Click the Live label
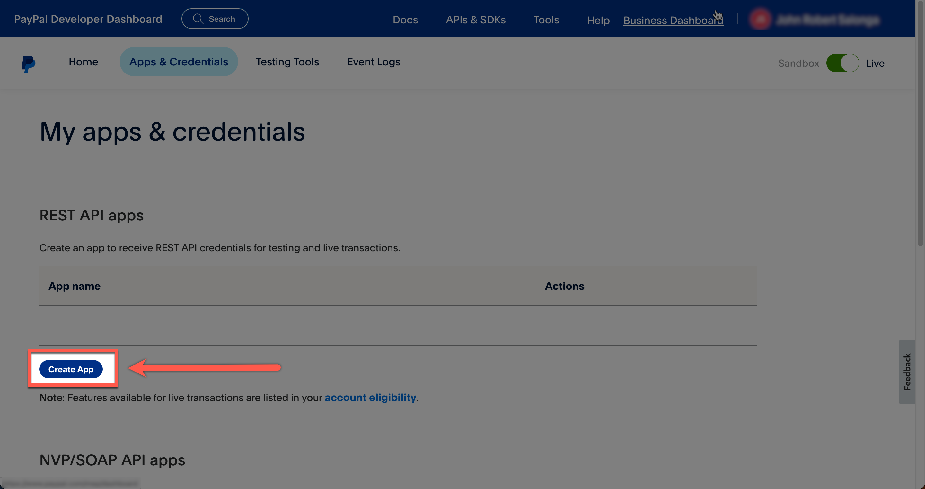This screenshot has height=489, width=925. point(875,63)
